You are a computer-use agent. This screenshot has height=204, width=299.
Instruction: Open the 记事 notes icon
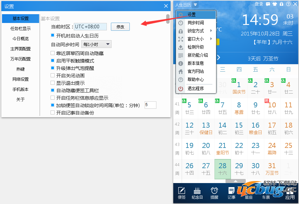pyautogui.click(x=232, y=193)
